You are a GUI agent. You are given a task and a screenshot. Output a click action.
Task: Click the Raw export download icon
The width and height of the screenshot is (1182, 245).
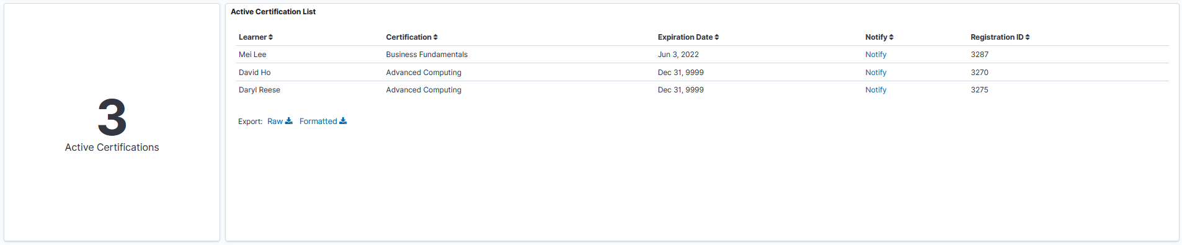(x=289, y=121)
